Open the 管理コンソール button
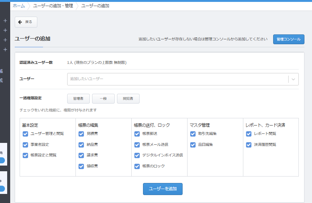Screen dimensions: 312x203 pos(288,39)
